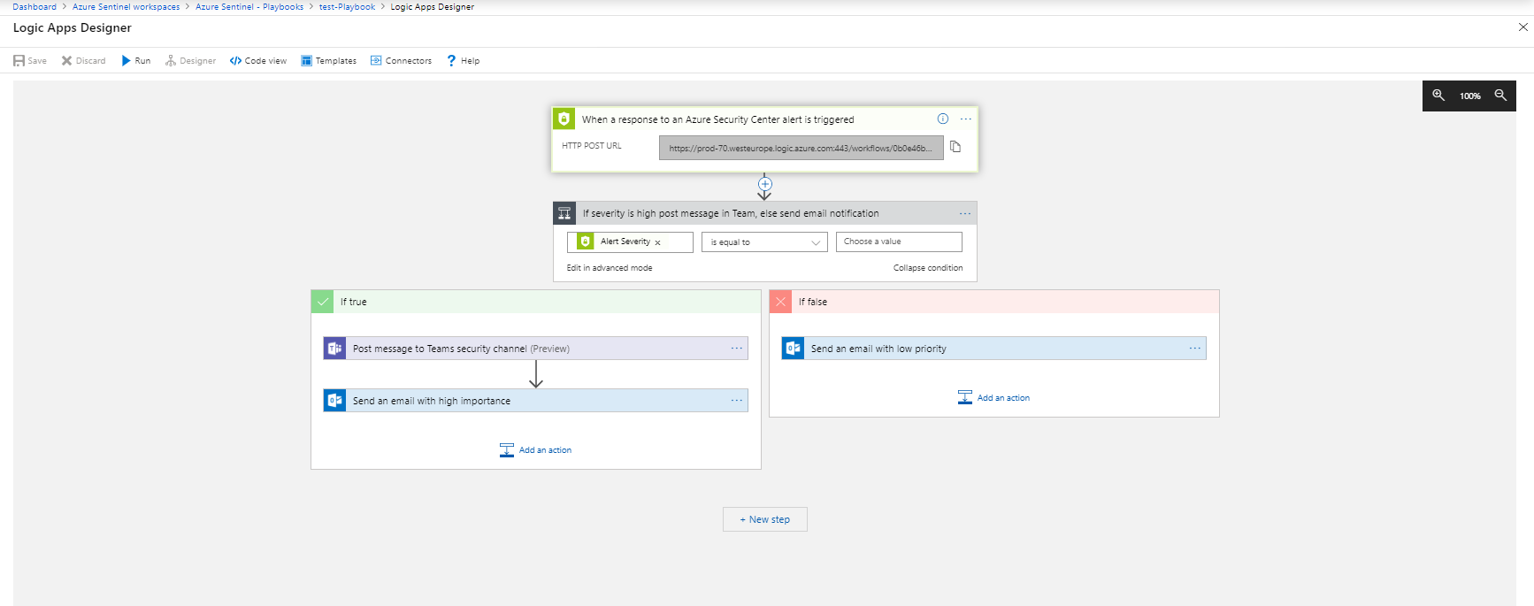Open Azure Sentinel - Playbooks breadcrumb
The image size is (1534, 606).
(x=249, y=7)
